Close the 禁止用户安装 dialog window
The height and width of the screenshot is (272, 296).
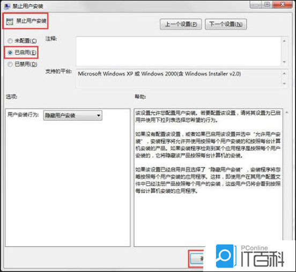(x=283, y=4)
